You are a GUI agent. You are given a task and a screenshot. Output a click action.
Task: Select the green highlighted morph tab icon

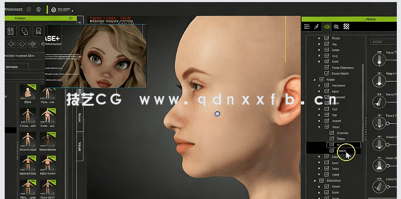pyautogui.click(x=327, y=26)
